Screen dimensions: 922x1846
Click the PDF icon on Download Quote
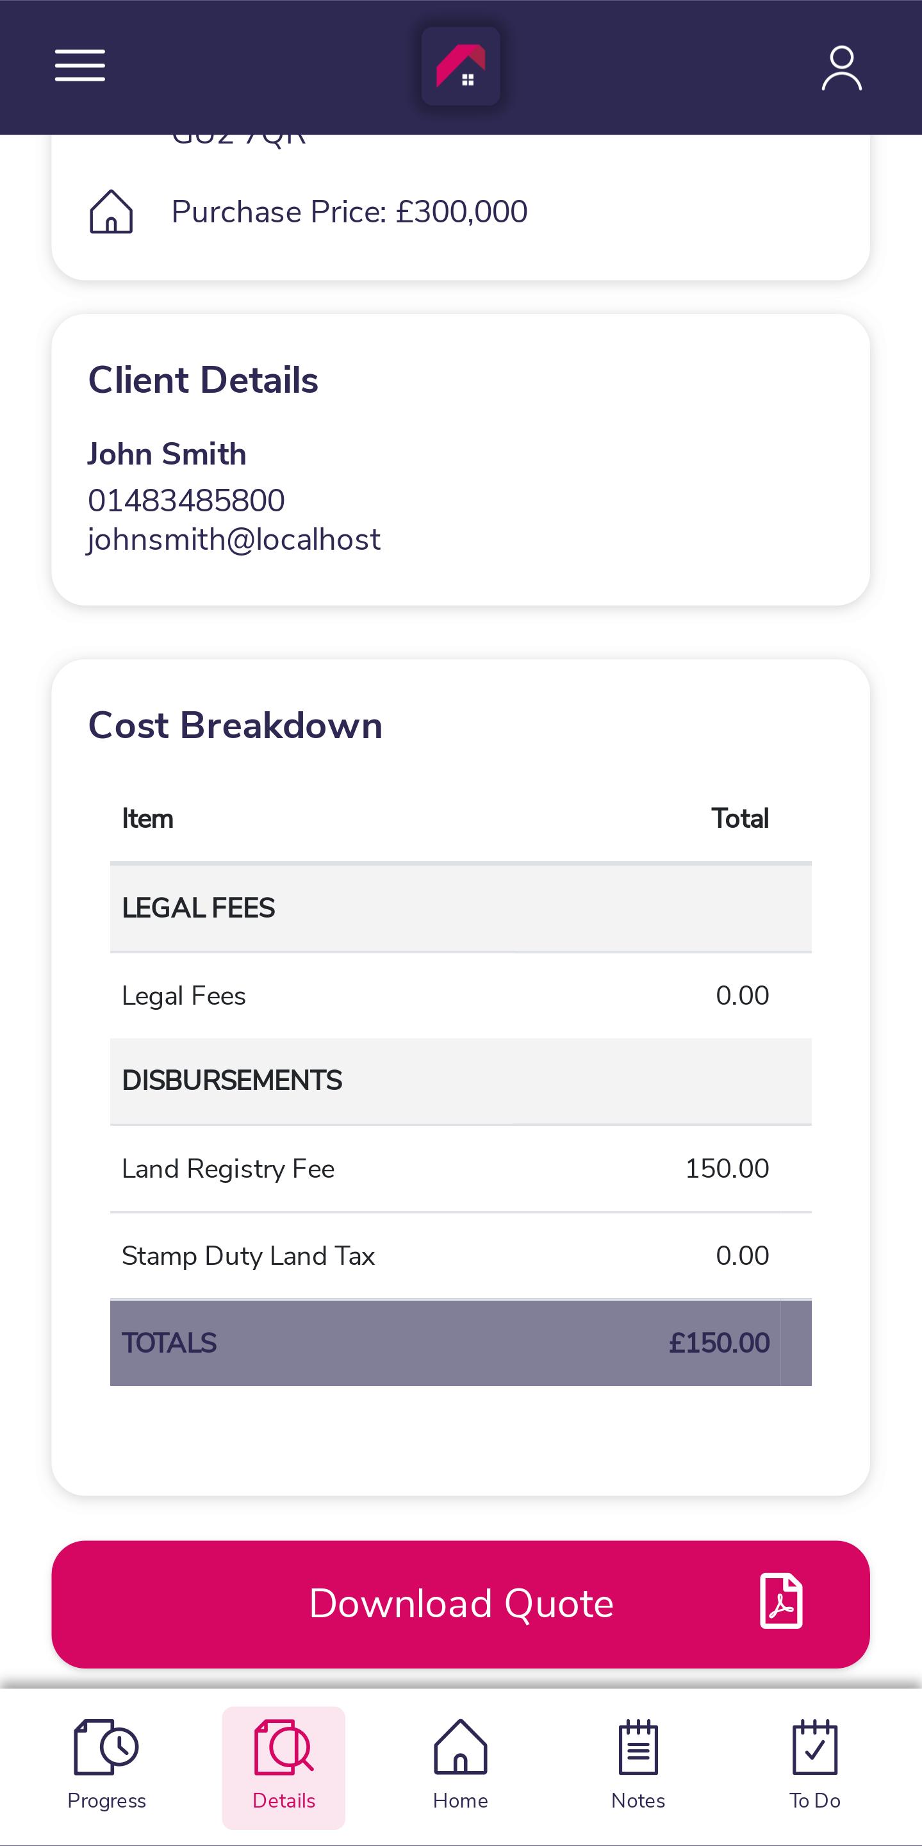[781, 1602]
